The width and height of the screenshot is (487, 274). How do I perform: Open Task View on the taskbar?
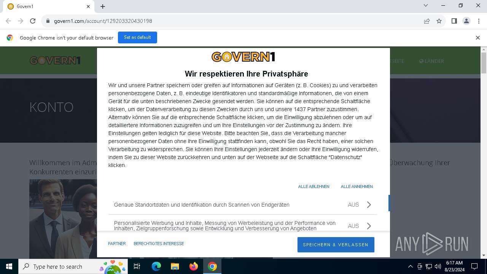point(137,266)
